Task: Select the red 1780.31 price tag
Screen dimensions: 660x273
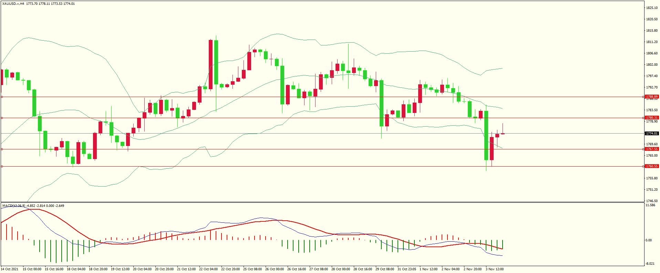Action: tap(651, 118)
